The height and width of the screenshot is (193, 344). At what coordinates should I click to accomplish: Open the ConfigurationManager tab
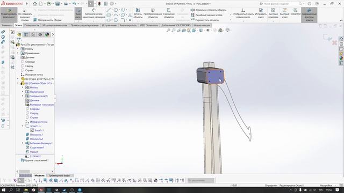click(33, 34)
